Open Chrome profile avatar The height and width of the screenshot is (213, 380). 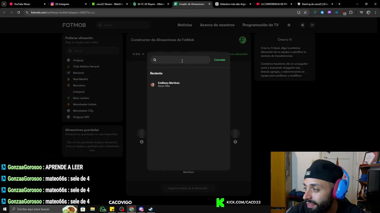(x=368, y=12)
